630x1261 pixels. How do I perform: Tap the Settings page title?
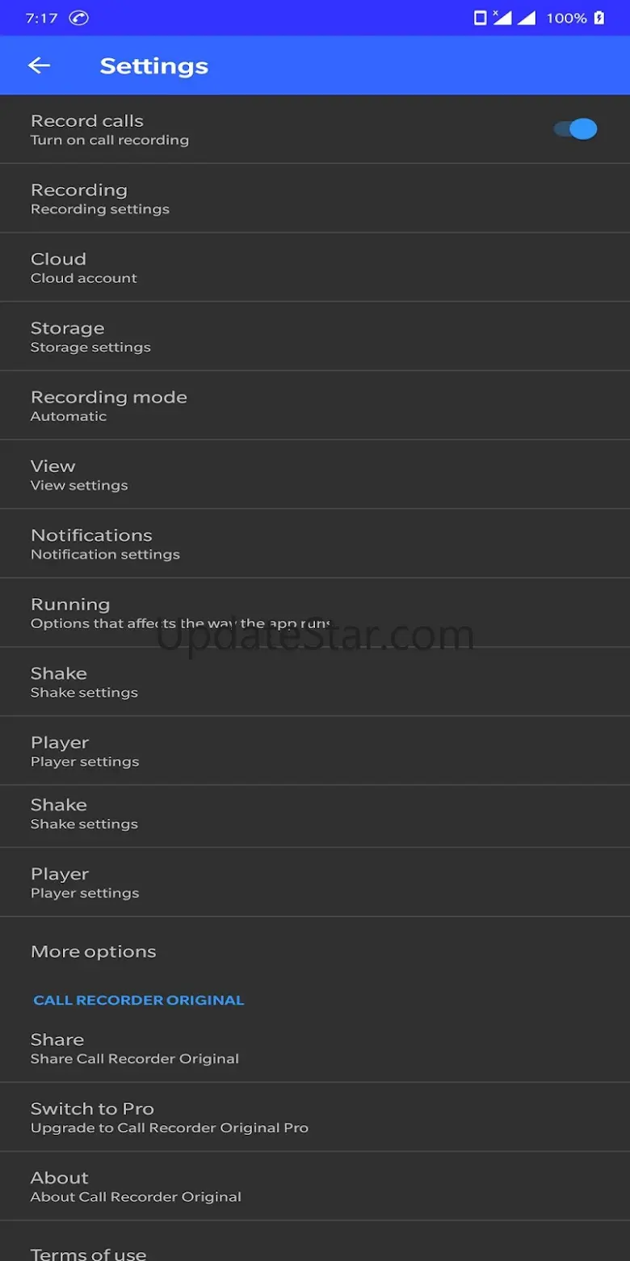pyautogui.click(x=153, y=66)
